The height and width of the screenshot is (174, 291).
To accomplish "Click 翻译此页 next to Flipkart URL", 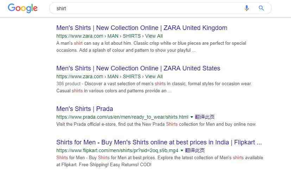I will tap(195, 150).
